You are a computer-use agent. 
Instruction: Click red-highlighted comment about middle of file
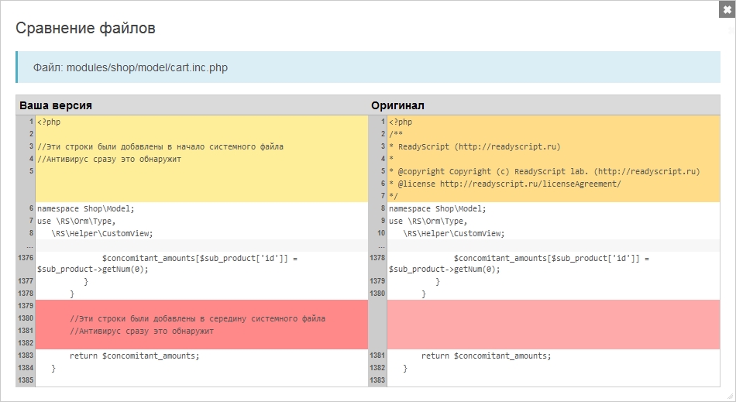(197, 318)
